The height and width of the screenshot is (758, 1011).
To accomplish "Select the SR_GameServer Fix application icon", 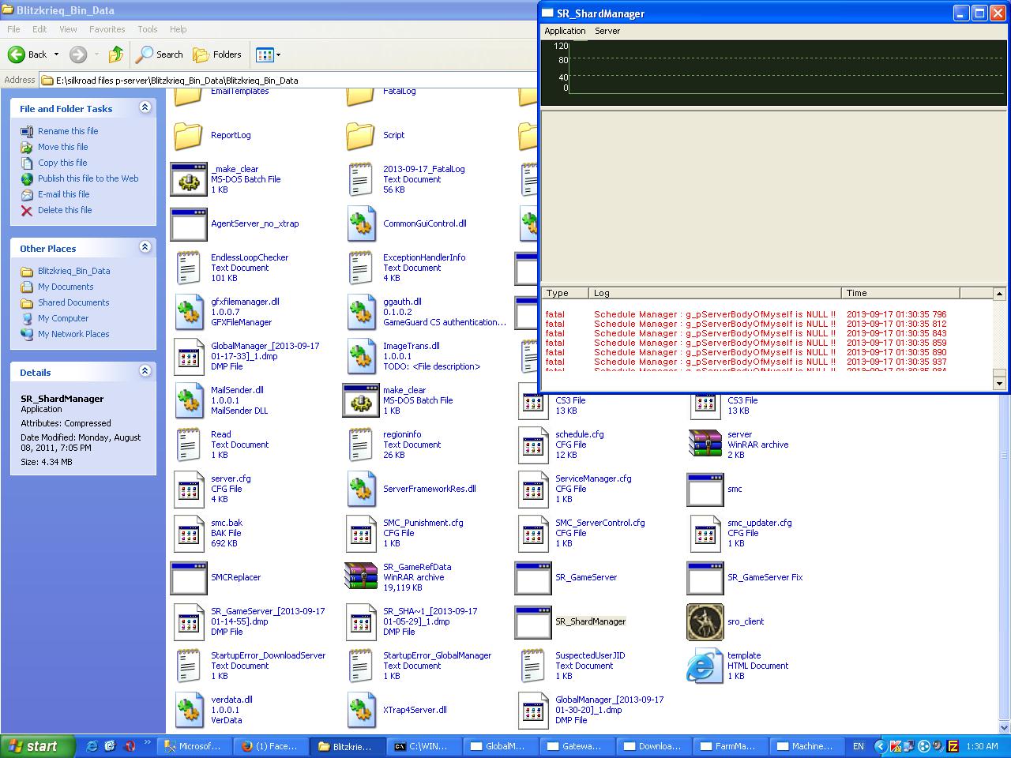I will 705,577.
